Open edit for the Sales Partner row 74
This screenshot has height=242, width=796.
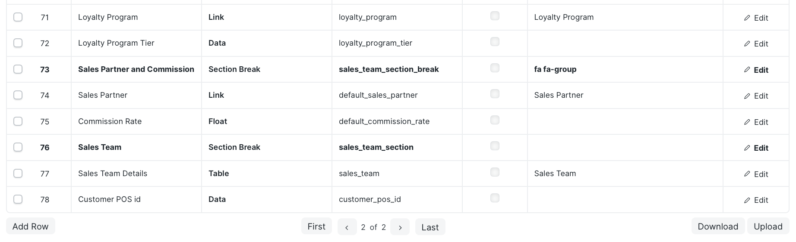[x=756, y=96]
